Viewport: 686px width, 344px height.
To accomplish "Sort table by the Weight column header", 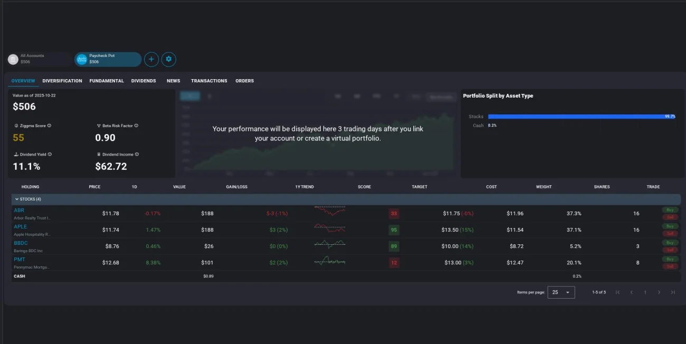I will coord(544,187).
